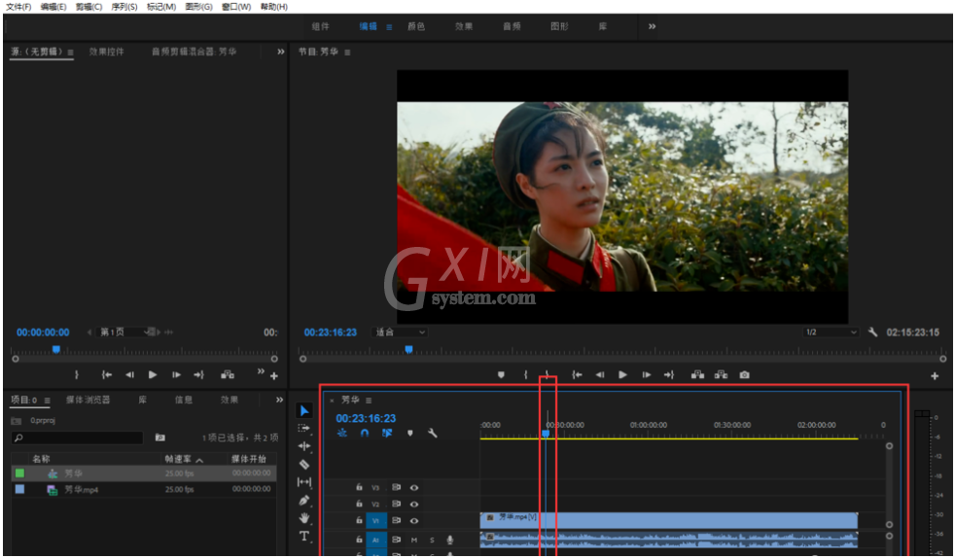Export a frame with the camera icon
Viewport: 955px width, 558px height.
(744, 375)
